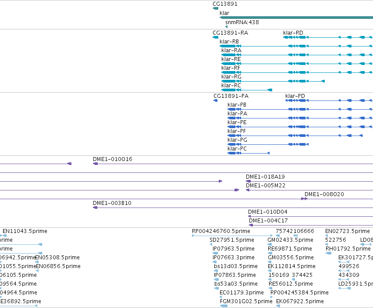Open clone DME1-003B10
Screen dimensions: 373x308
pos(112,203)
